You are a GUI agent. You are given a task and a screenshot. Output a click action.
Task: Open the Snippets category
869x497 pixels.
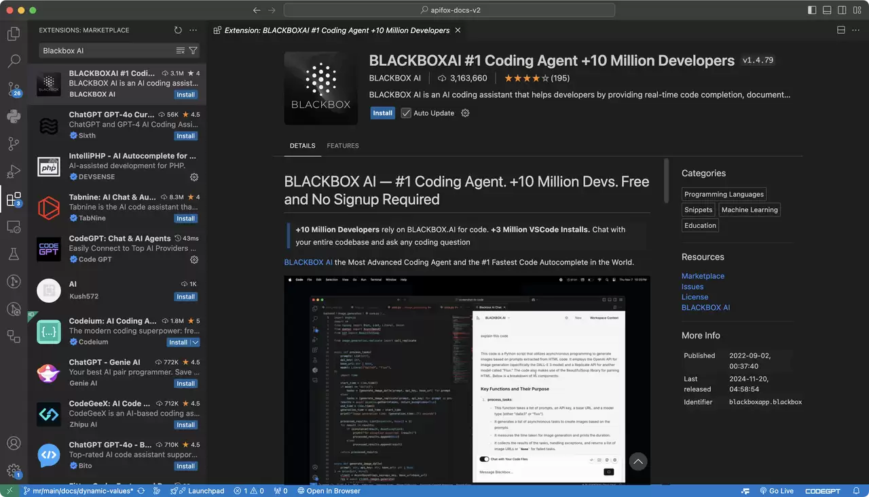[x=699, y=210]
